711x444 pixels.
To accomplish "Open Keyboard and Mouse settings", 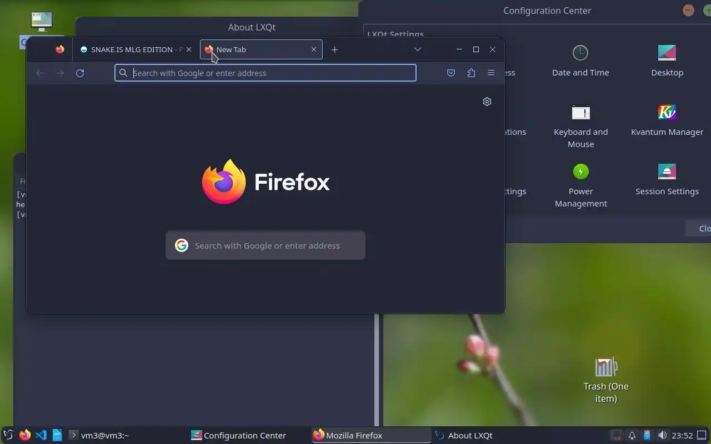I will 580,126.
